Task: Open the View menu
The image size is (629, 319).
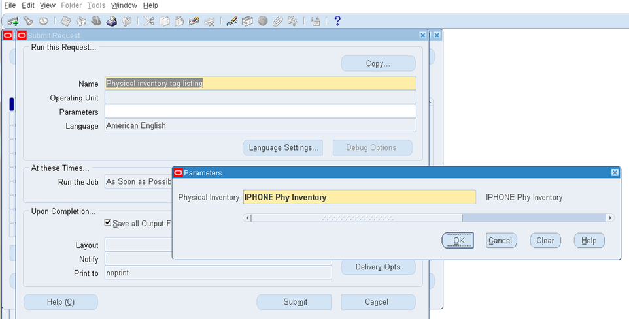Action: [x=47, y=5]
